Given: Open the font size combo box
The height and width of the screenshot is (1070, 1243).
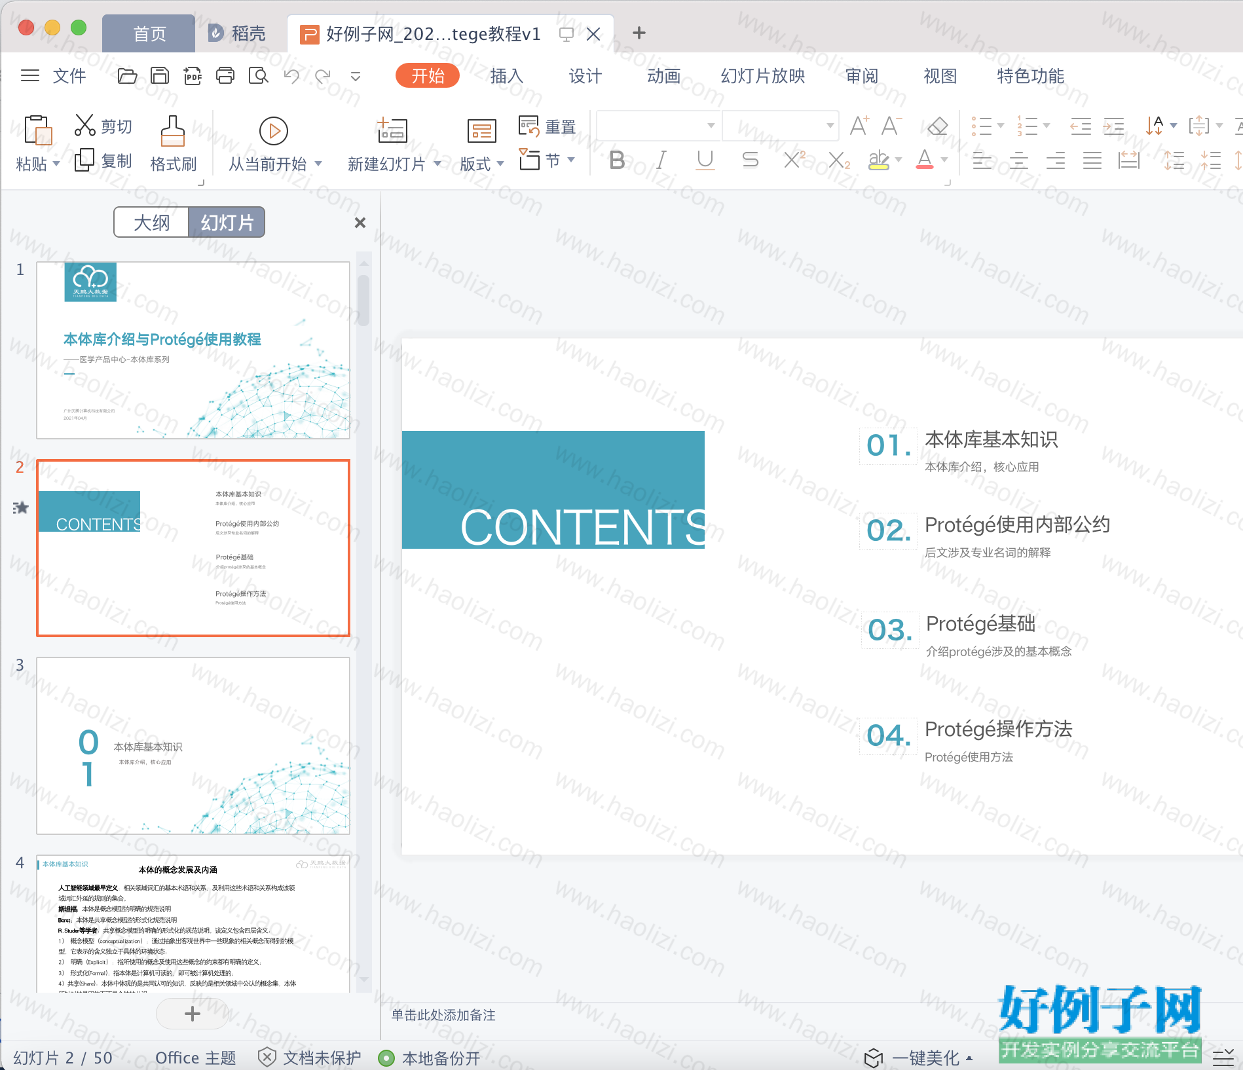Looking at the screenshot, I should point(780,126).
